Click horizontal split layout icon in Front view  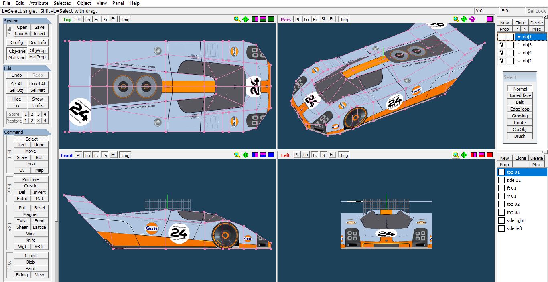coord(263,155)
